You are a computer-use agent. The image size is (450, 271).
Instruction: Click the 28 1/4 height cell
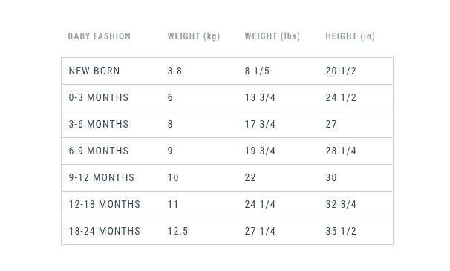click(x=341, y=151)
